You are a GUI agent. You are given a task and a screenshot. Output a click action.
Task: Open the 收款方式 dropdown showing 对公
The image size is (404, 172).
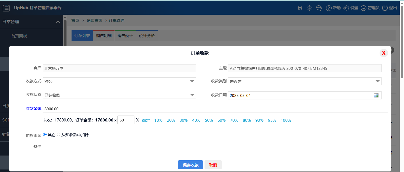[192, 81]
